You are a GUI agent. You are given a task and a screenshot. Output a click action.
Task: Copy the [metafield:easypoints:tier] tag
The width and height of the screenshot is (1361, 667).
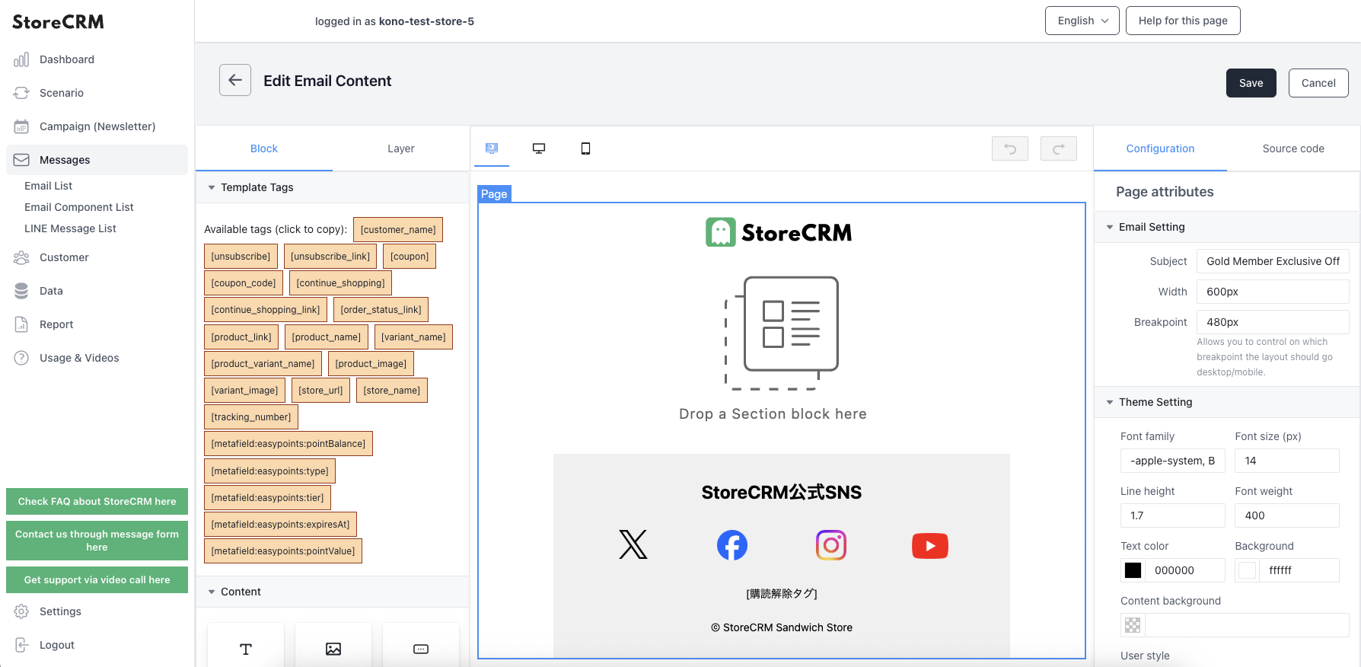point(267,498)
